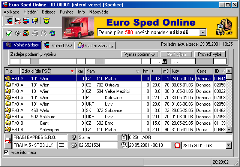Click cargo icon in the Sobrance row
Screen dimensions: 240x167
point(8,110)
